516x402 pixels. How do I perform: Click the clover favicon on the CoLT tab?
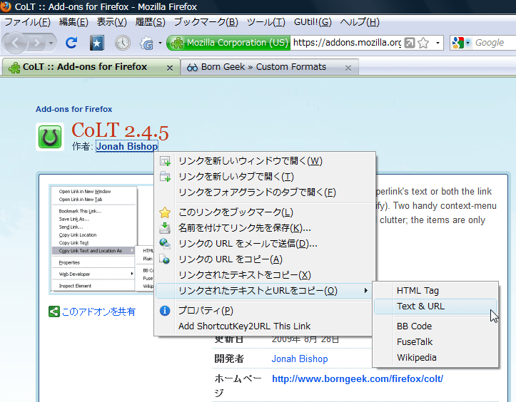coord(14,68)
